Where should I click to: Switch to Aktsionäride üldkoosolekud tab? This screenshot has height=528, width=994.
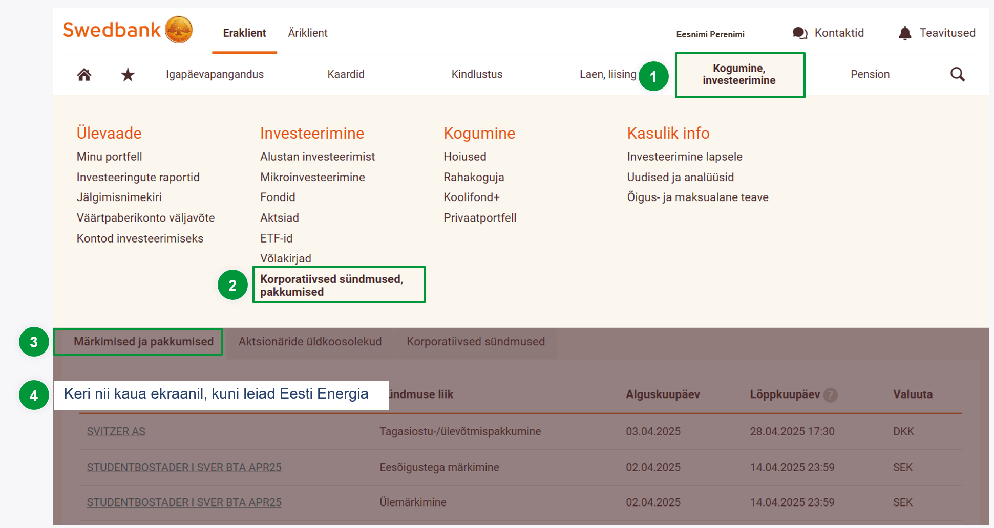click(x=310, y=342)
